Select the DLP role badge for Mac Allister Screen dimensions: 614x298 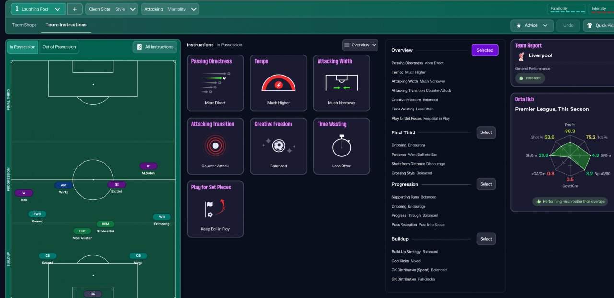[x=82, y=231]
